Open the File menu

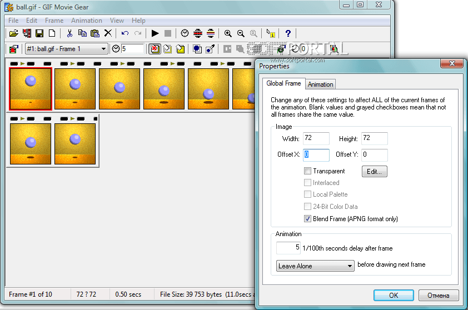click(x=13, y=21)
